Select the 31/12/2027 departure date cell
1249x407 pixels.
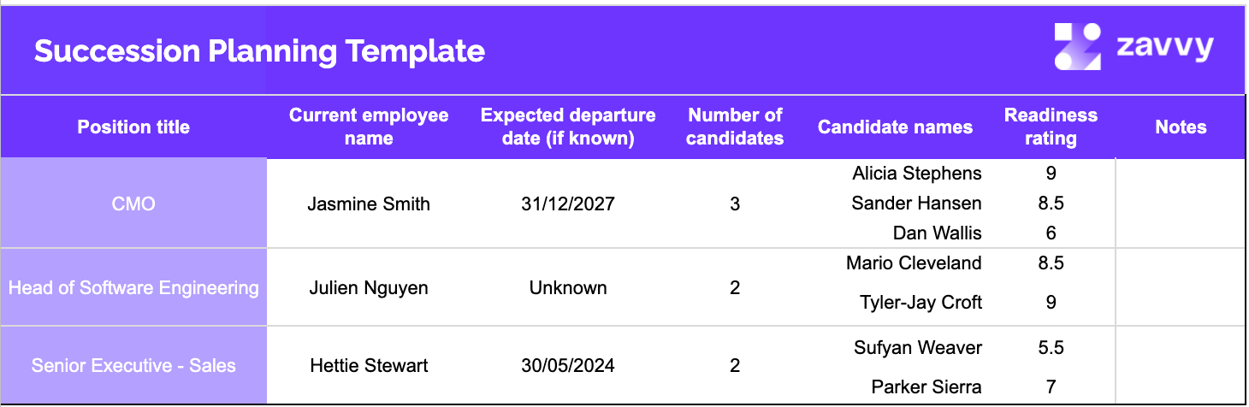tap(568, 203)
